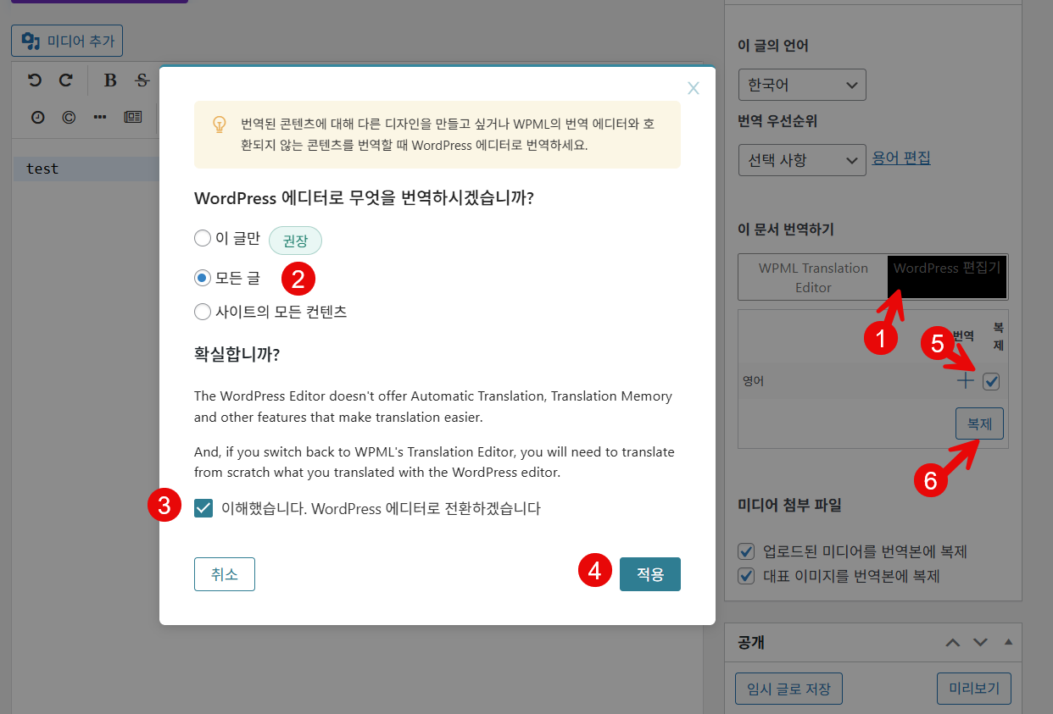Open the 선택 사항 priority dropdown

coord(802,159)
